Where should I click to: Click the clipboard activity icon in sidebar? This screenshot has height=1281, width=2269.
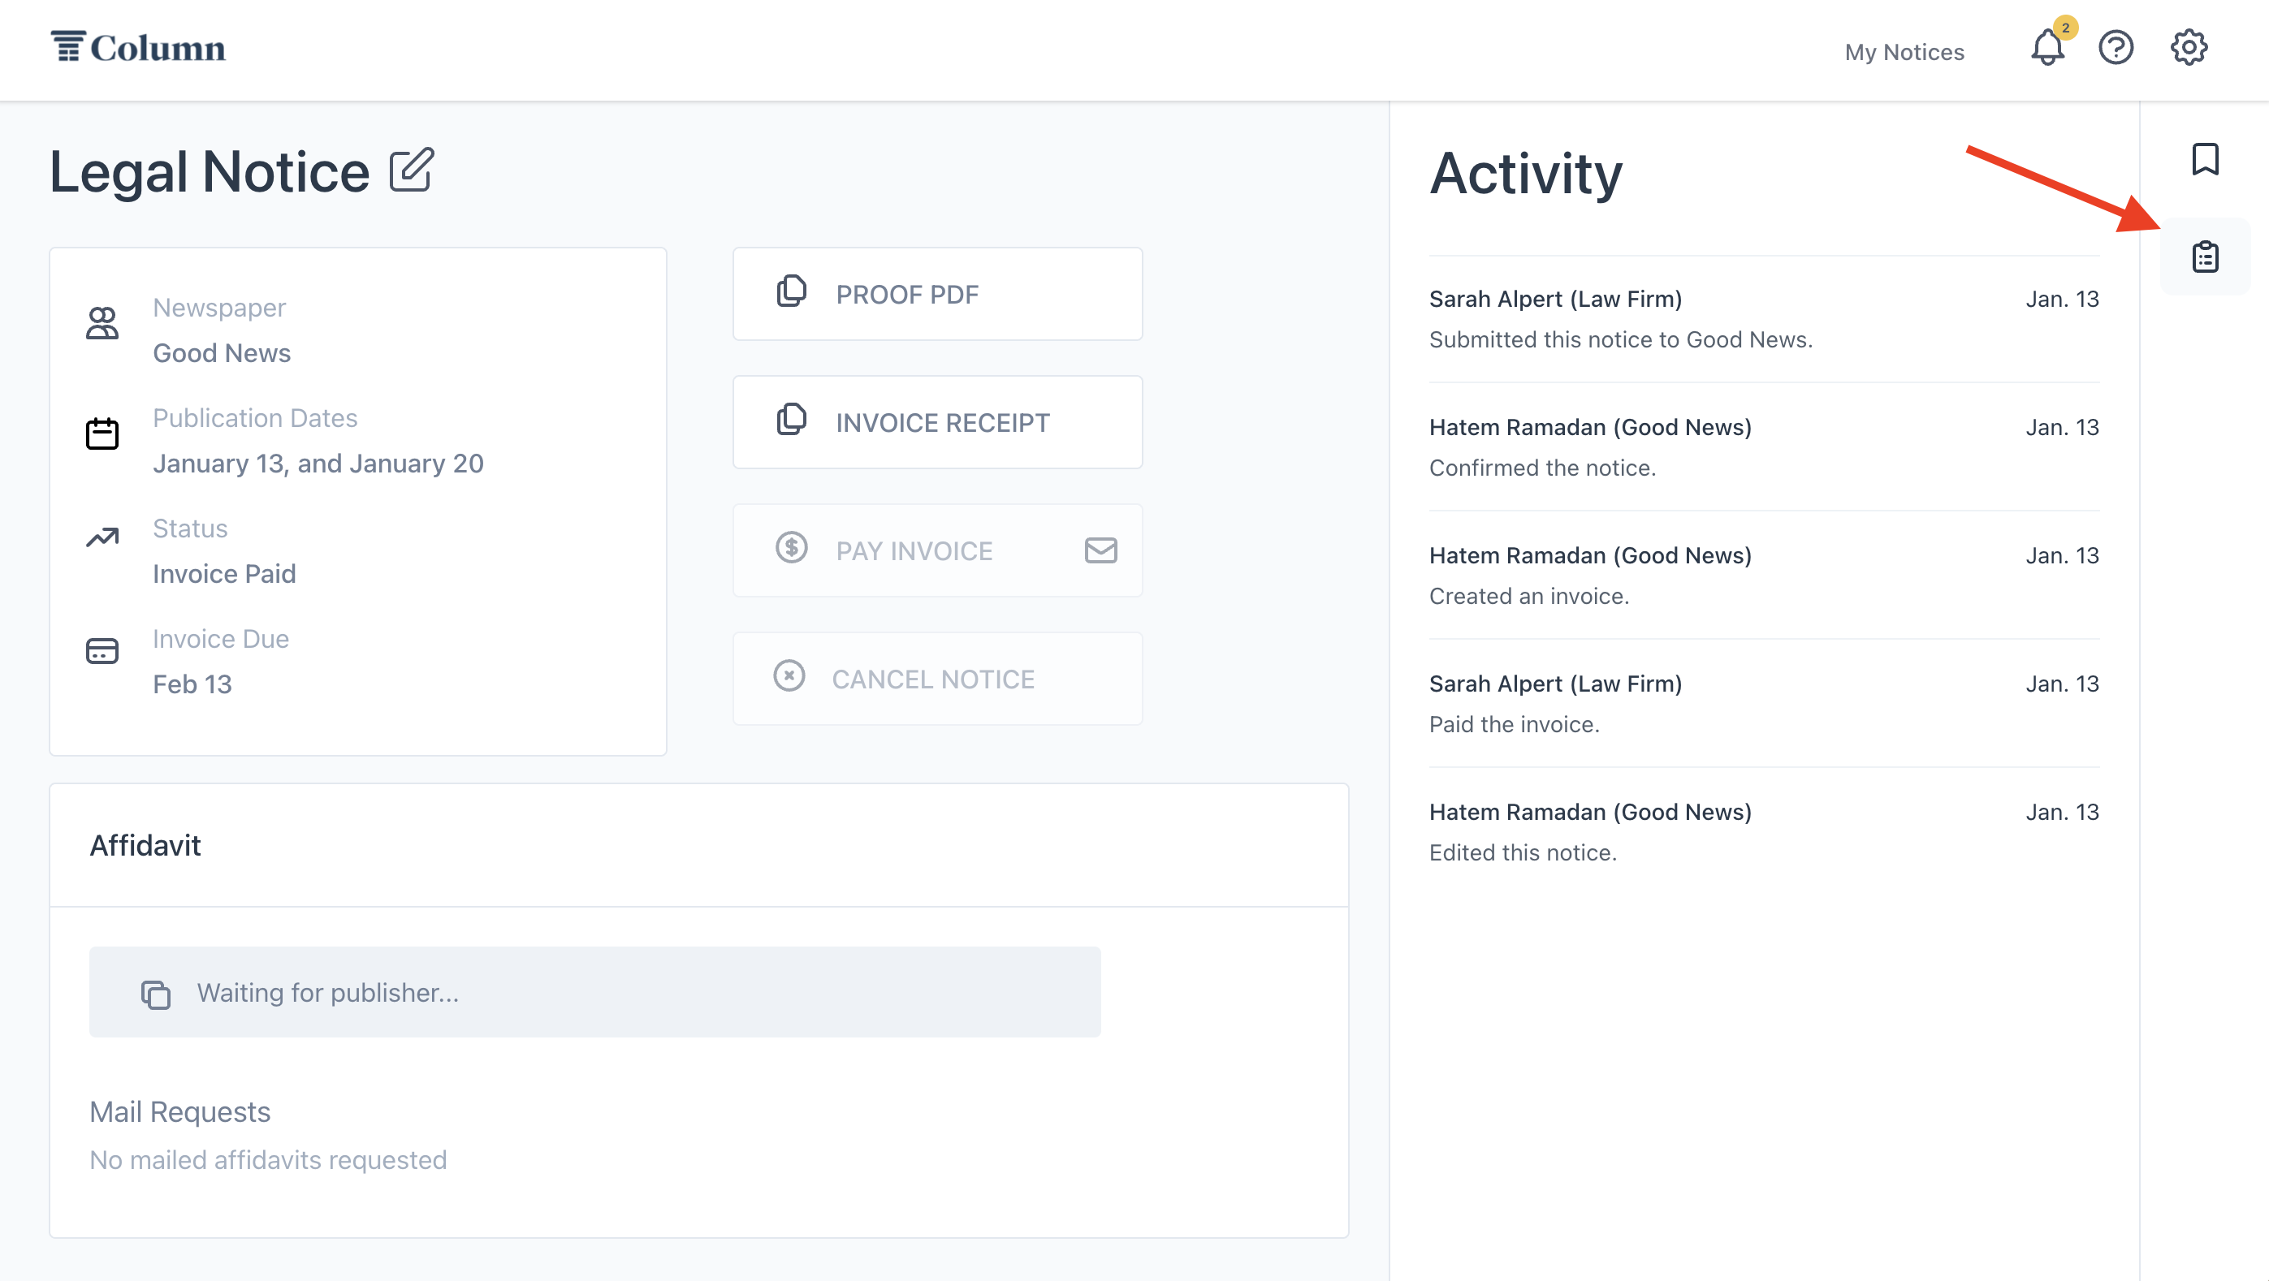pos(2205,257)
